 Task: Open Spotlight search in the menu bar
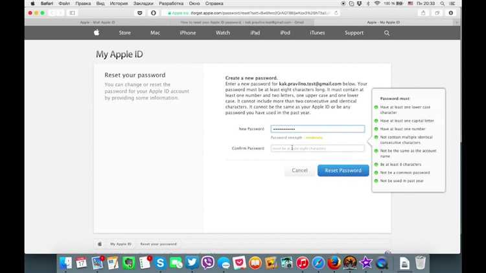tap(443, 3)
